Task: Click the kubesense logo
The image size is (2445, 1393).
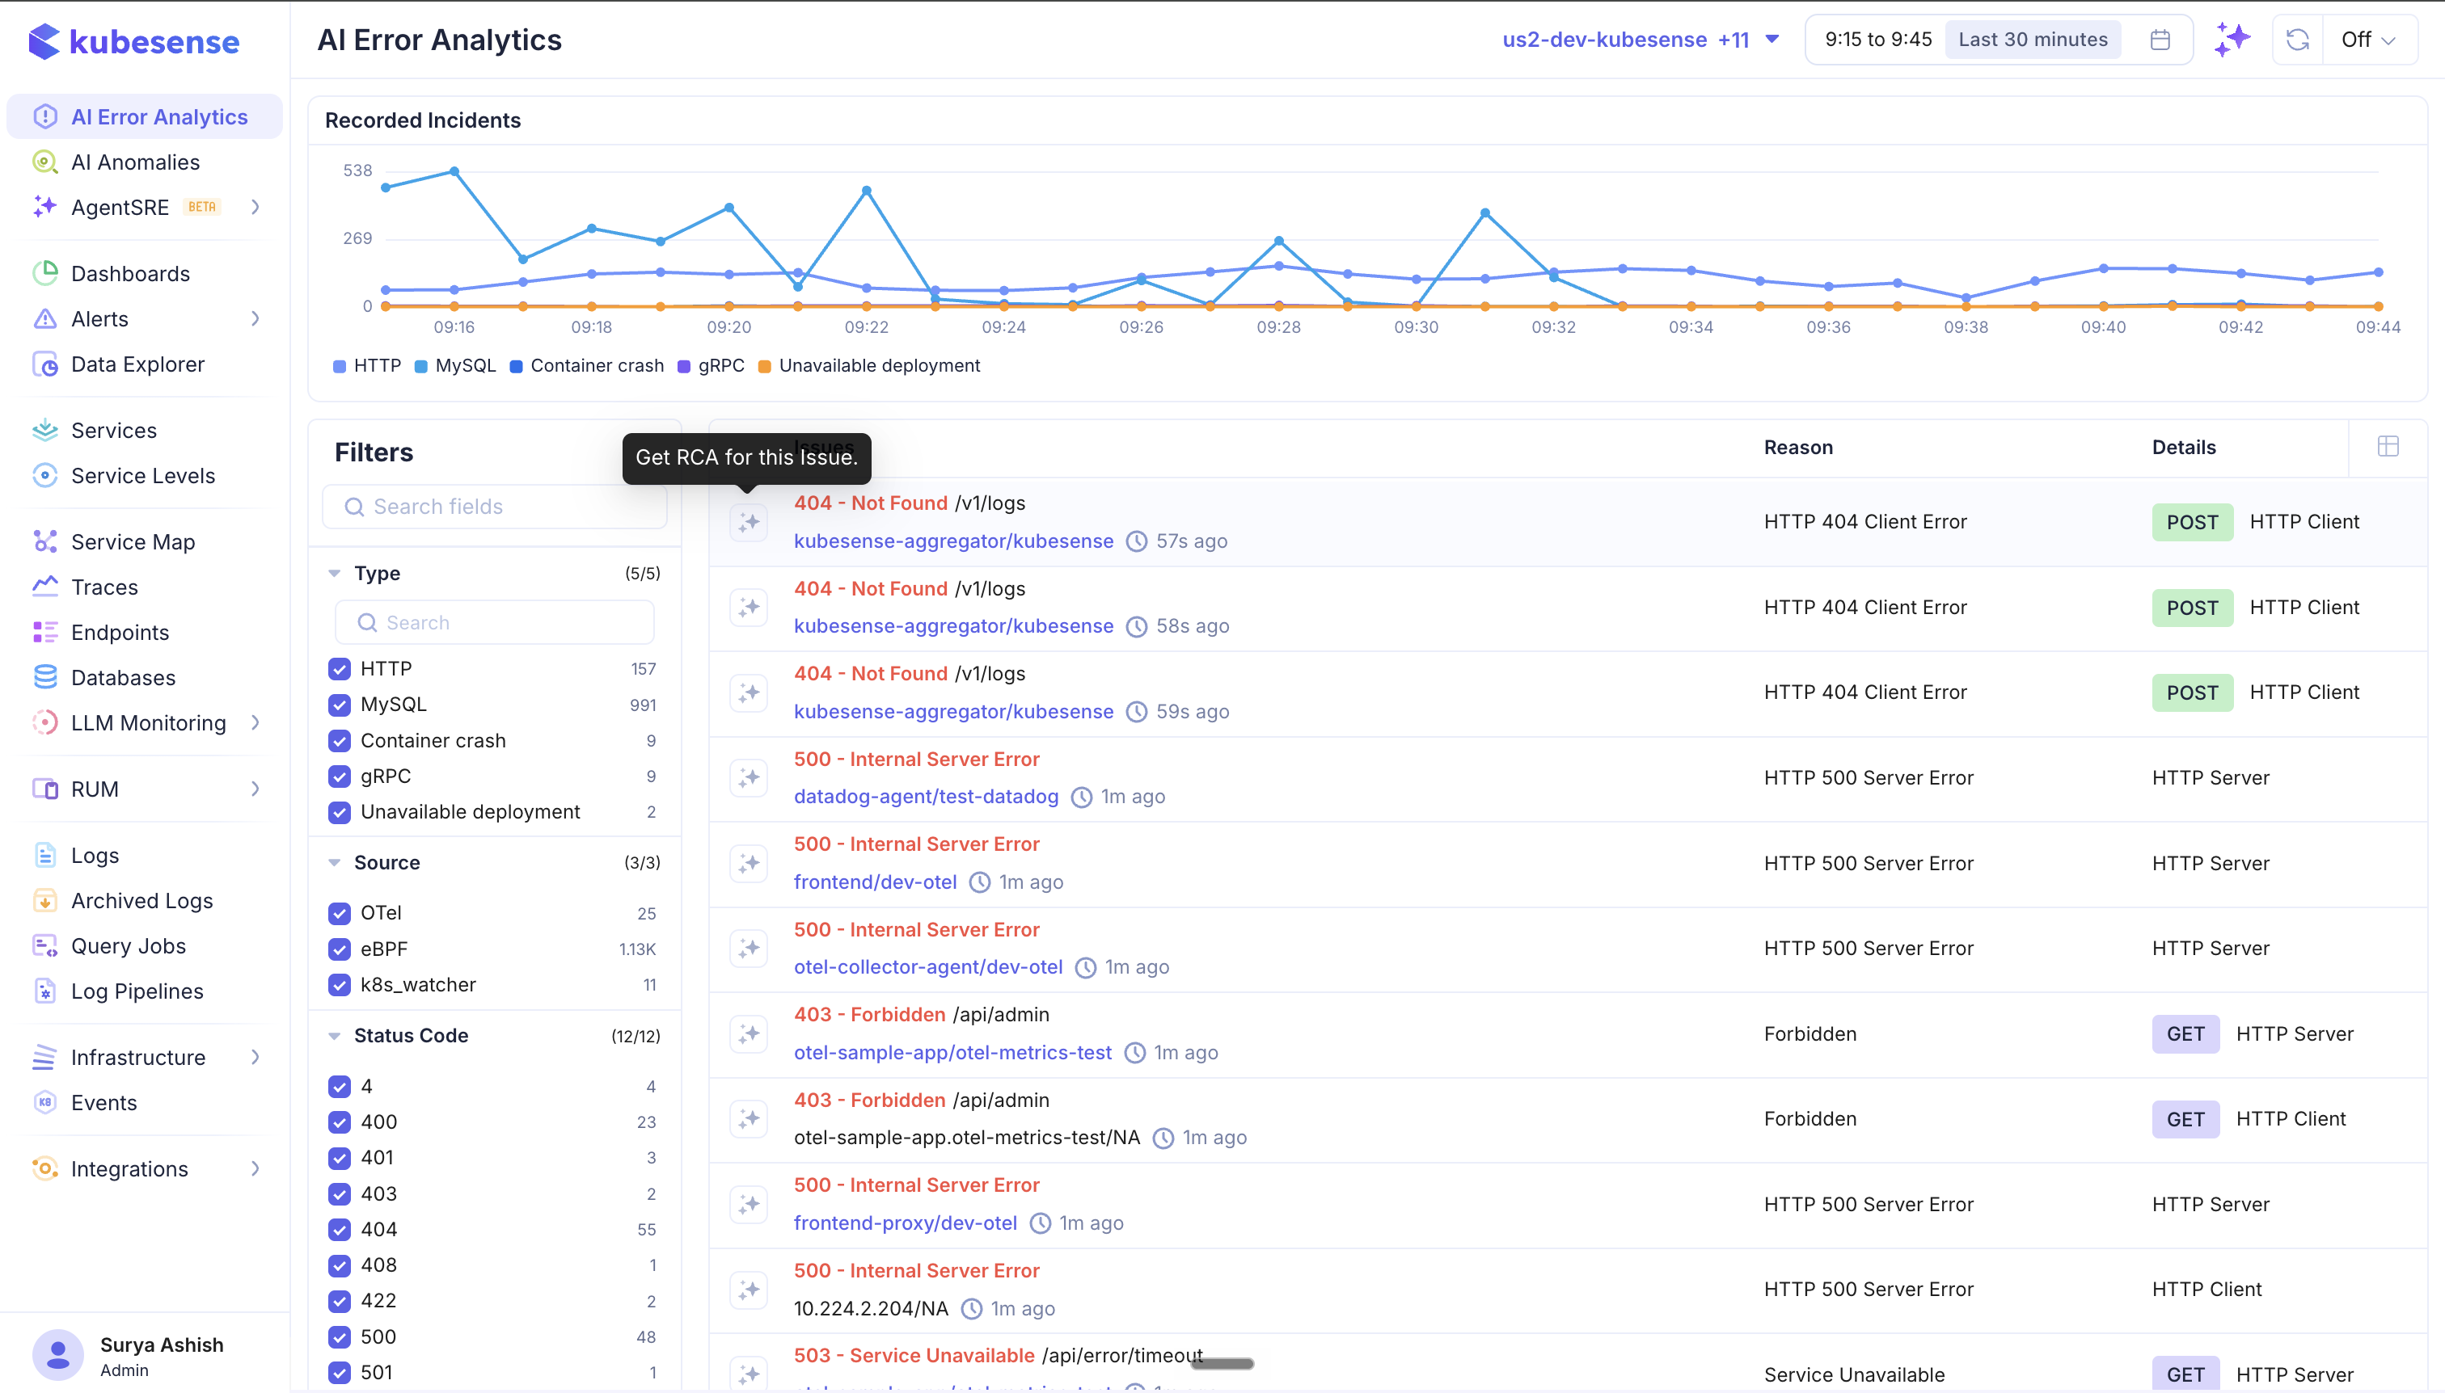Action: pos(134,41)
